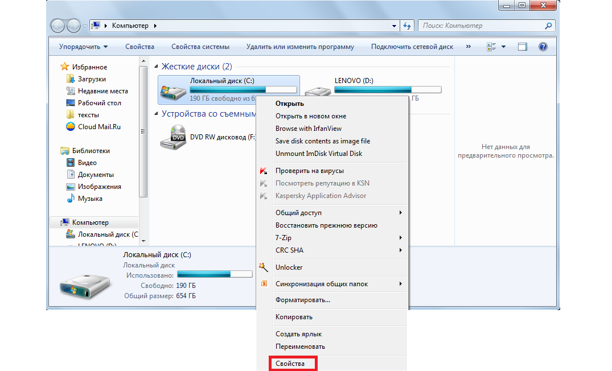Click navigation pane scrollbar up arrow
This screenshot has height=371, width=612.
(143, 61)
